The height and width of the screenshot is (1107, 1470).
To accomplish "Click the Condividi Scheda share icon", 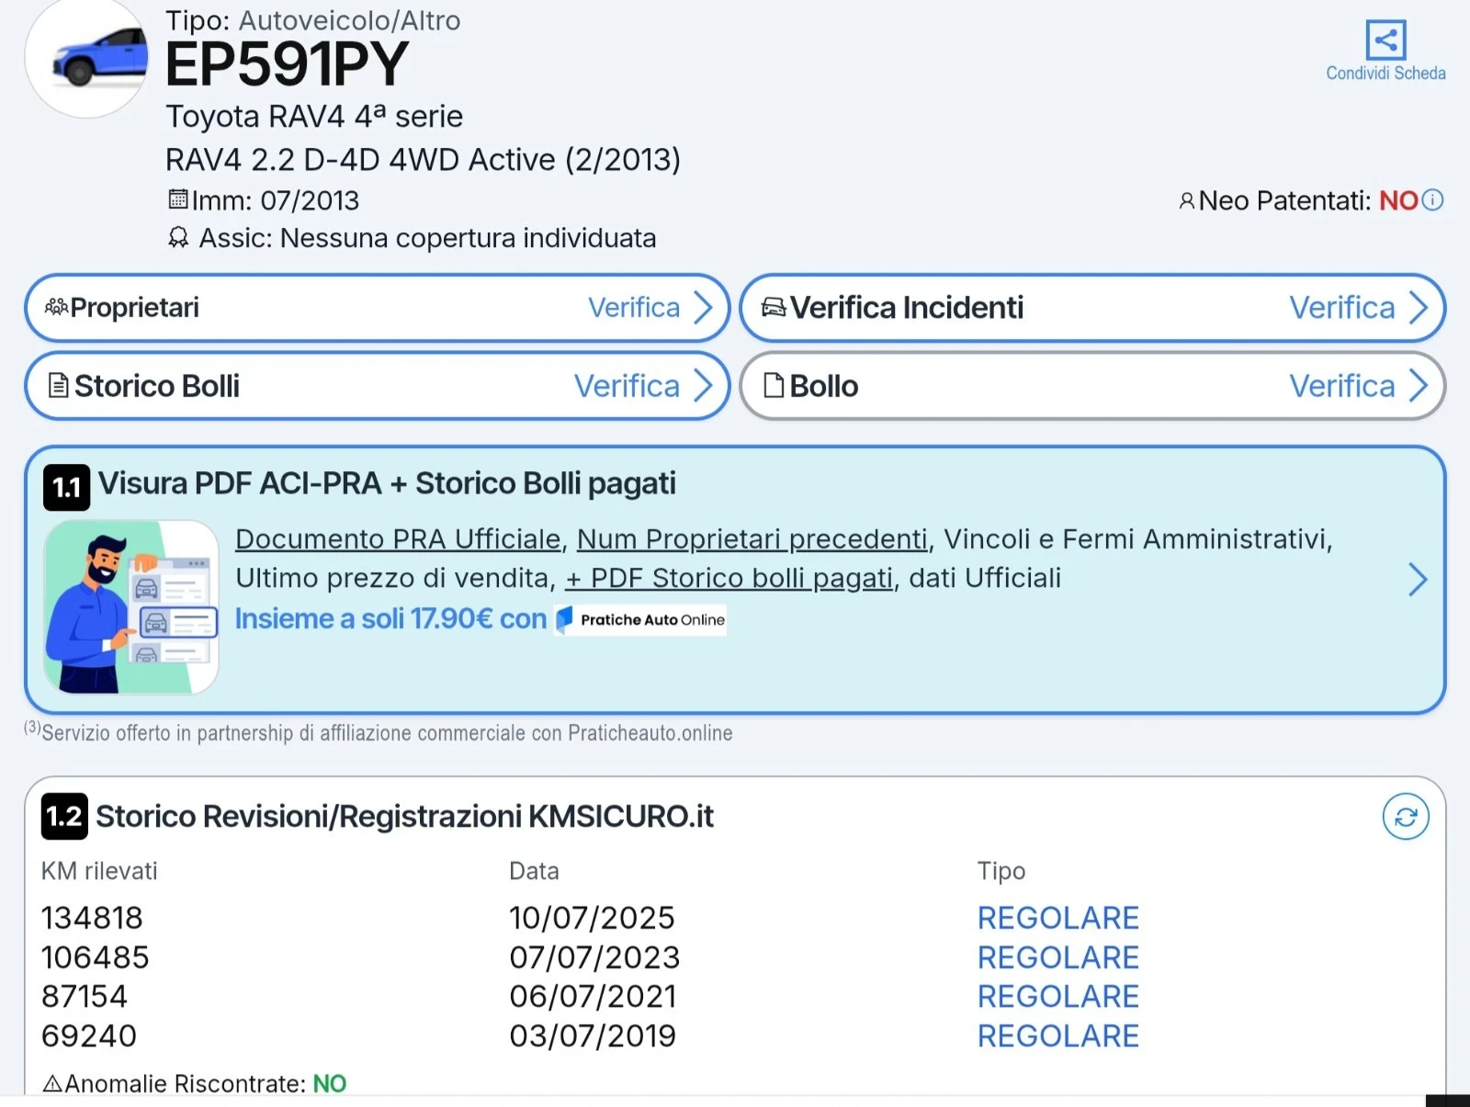I will click(x=1385, y=40).
